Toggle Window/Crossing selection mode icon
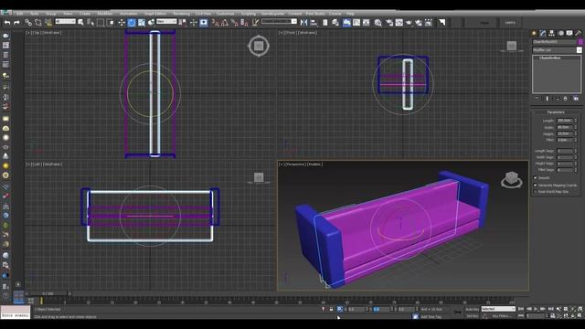 click(x=110, y=23)
